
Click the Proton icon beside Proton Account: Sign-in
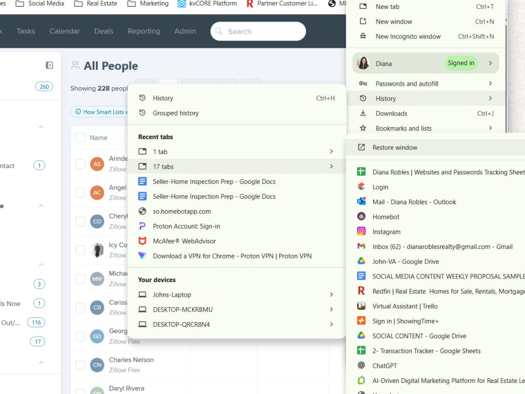tap(142, 226)
